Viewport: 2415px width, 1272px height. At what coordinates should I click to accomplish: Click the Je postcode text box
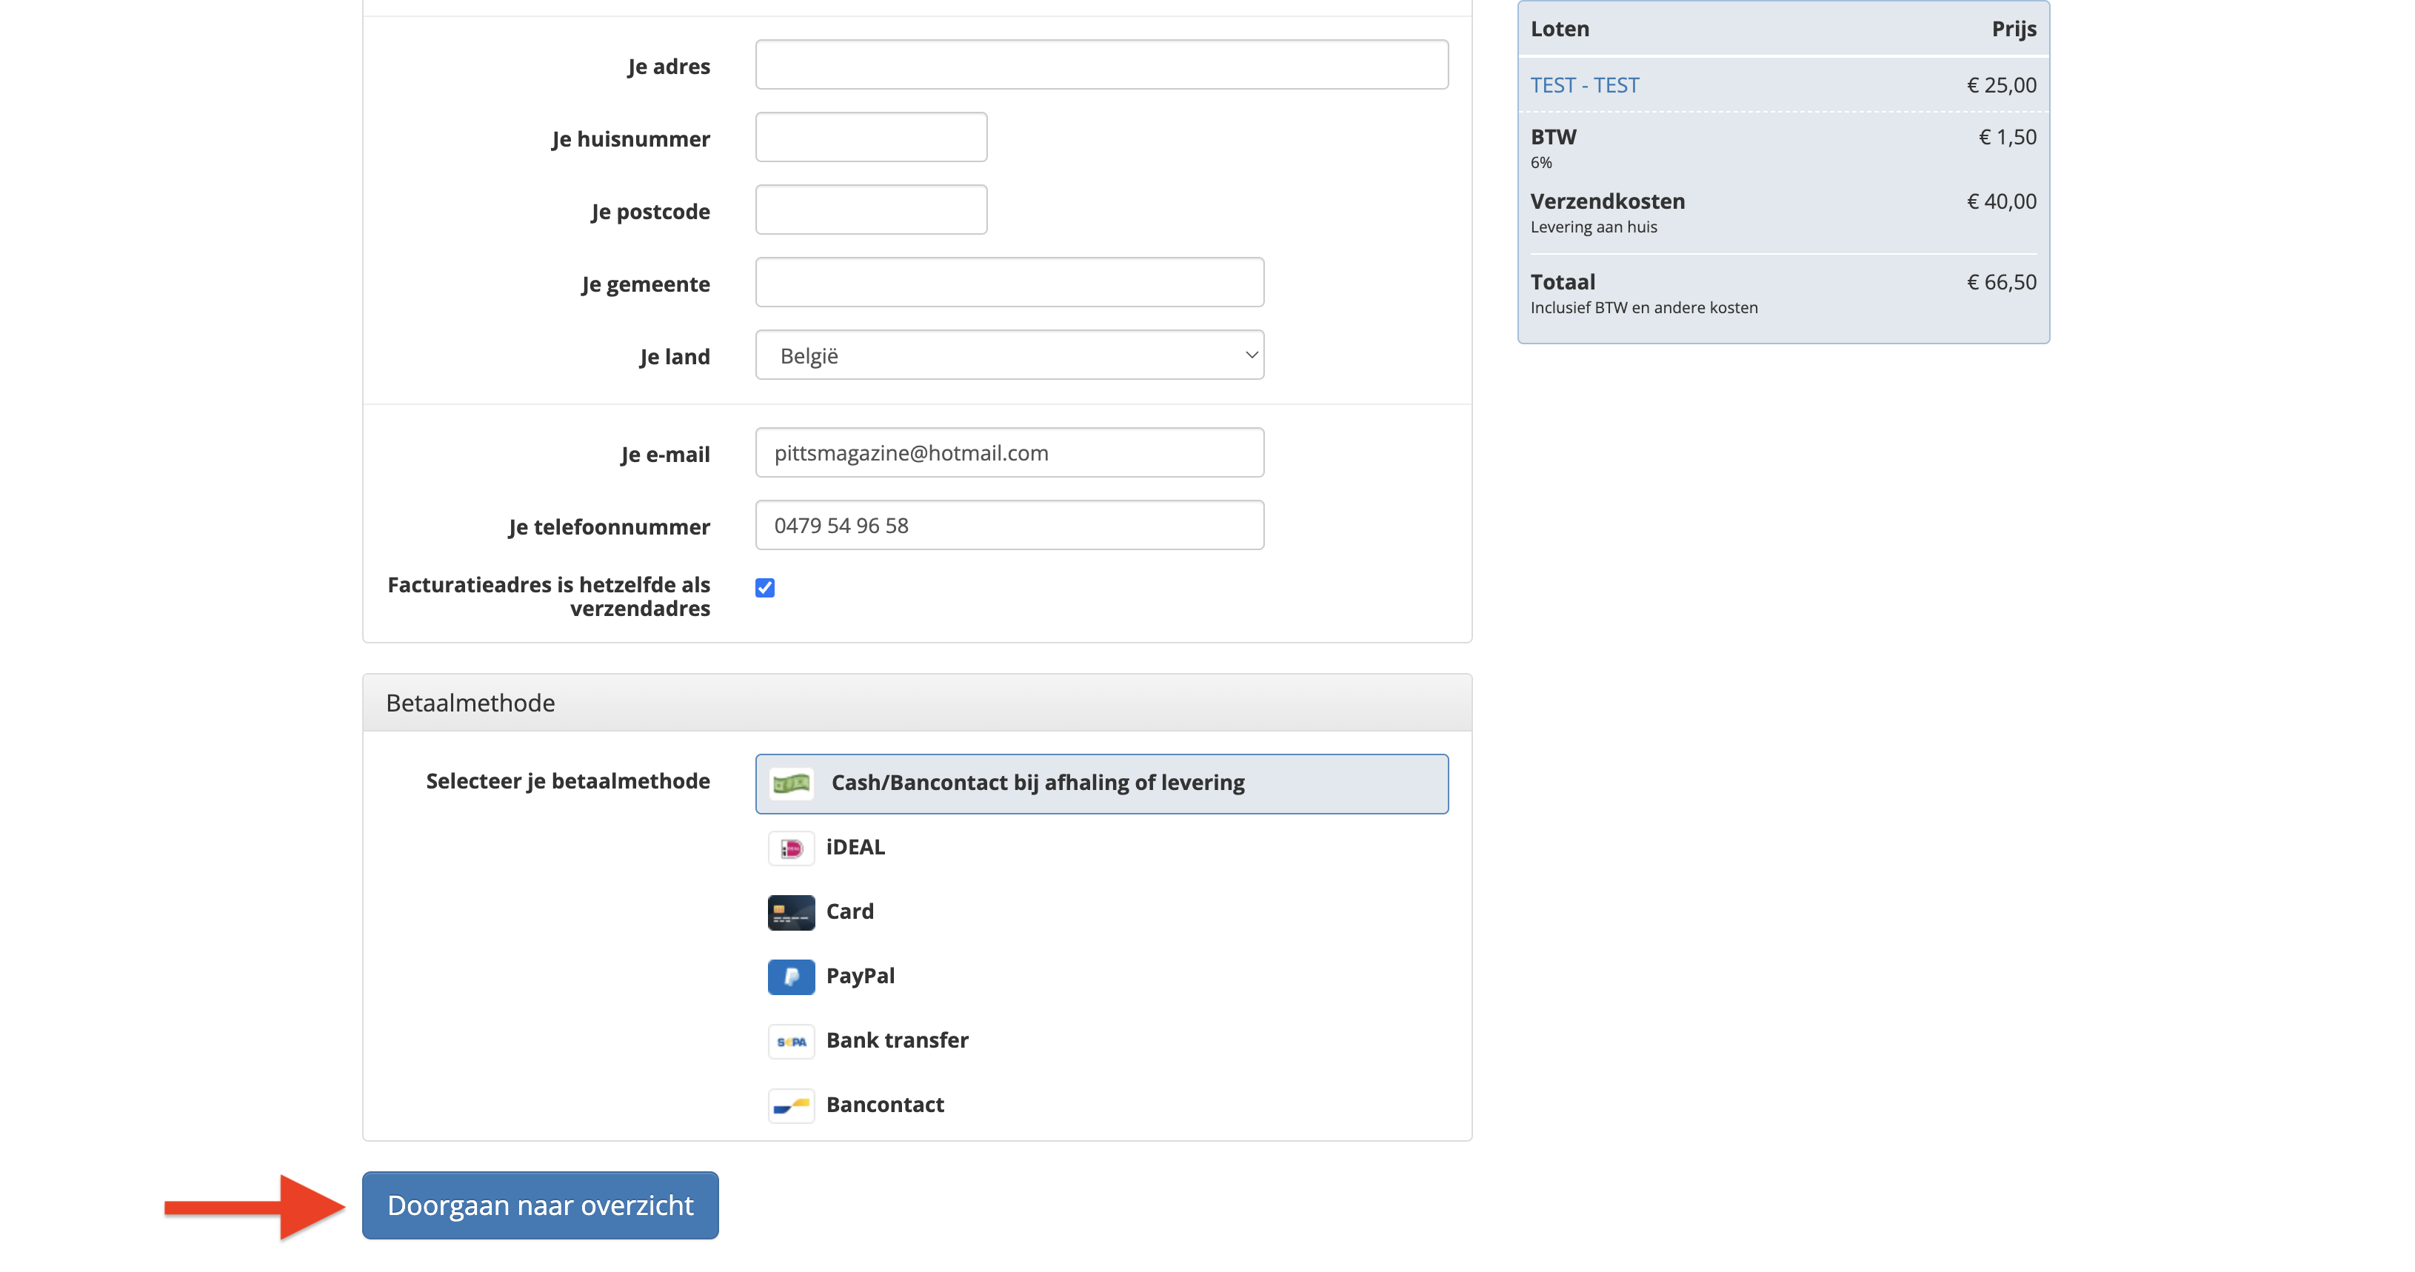coord(870,210)
